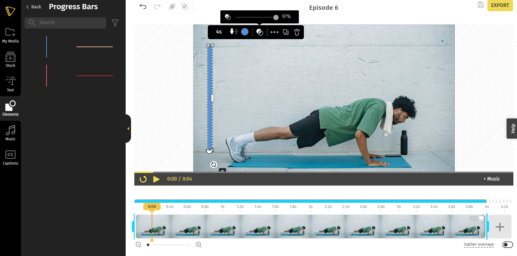The width and height of the screenshot is (517, 256).
Task: Click the undo arrow icon
Action: point(143,6)
